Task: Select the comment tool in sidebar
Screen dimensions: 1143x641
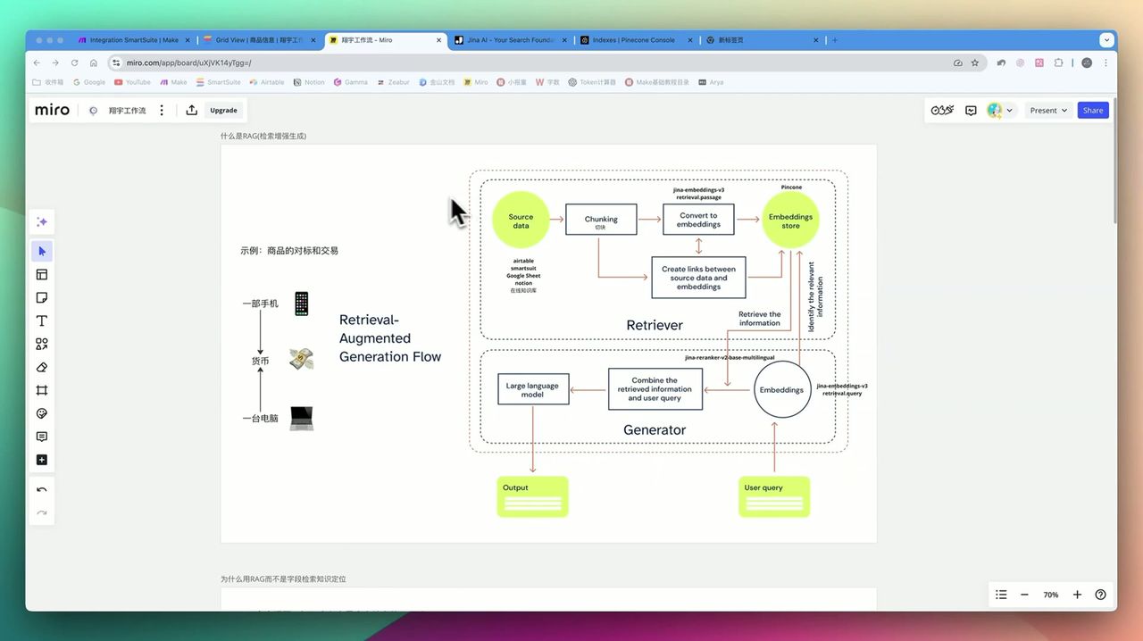Action: pos(42,437)
